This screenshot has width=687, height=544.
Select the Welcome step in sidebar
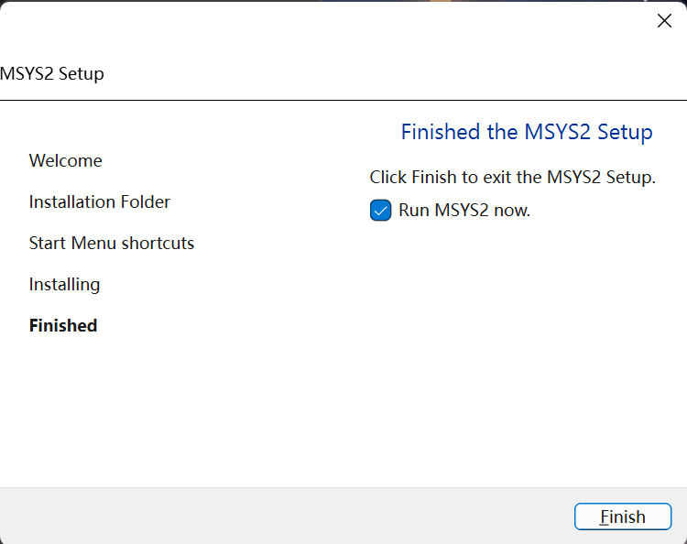pyautogui.click(x=66, y=161)
